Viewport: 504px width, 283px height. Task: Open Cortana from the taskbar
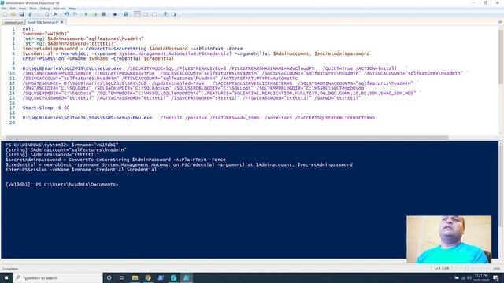(109, 277)
